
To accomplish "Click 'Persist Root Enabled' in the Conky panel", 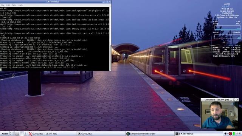I will pos(227,54).
